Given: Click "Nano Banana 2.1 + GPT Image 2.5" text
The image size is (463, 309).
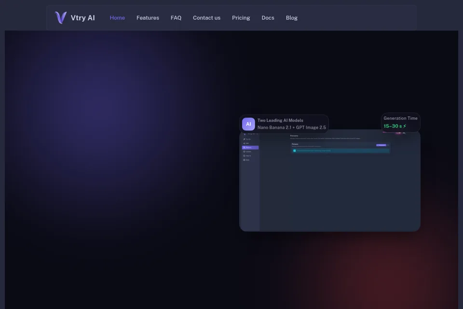Looking at the screenshot, I should (x=292, y=127).
